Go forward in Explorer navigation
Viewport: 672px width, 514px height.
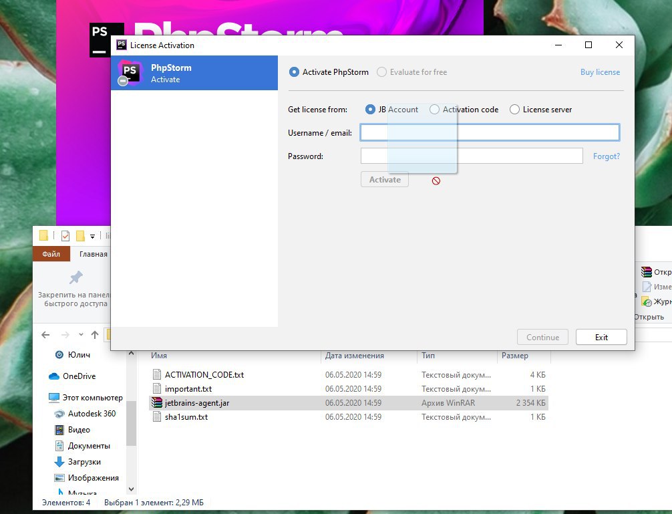click(65, 335)
